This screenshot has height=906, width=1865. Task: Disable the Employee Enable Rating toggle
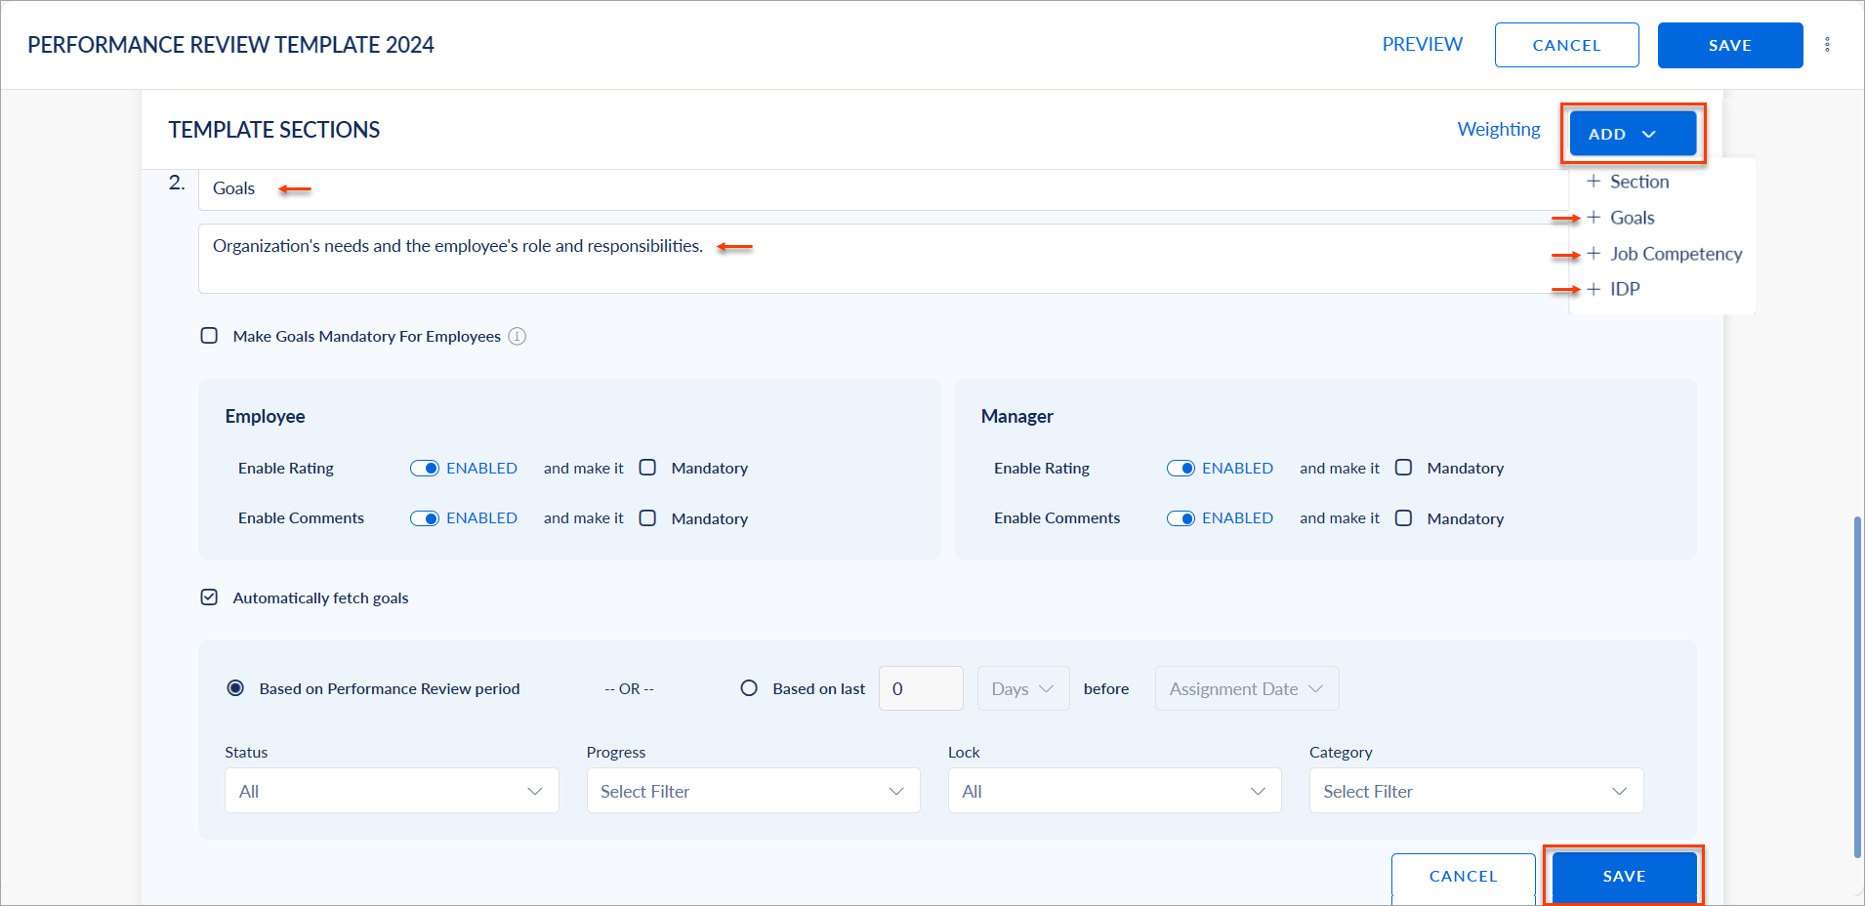tap(426, 468)
